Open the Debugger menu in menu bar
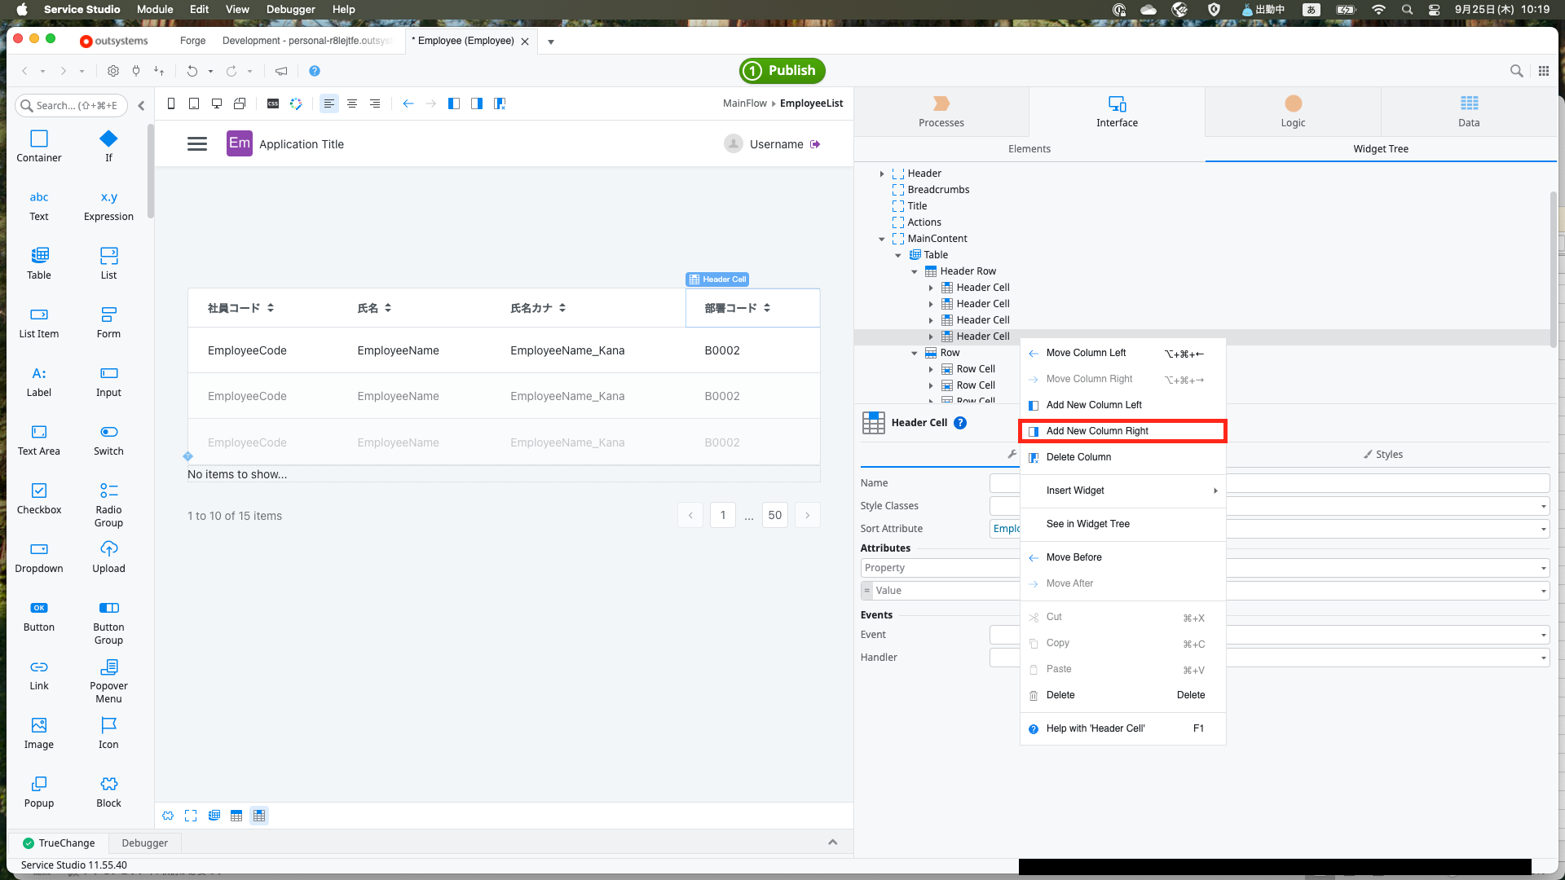The image size is (1565, 880). (x=290, y=9)
